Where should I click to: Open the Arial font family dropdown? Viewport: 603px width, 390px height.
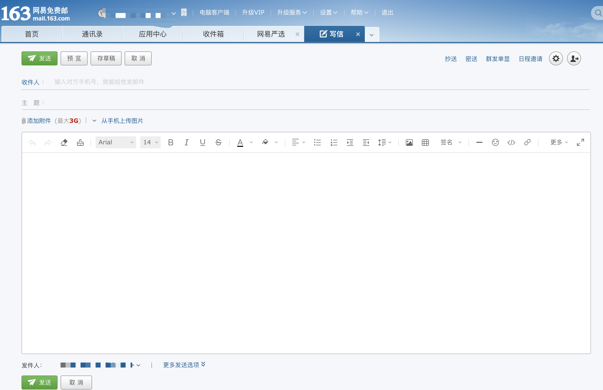[x=116, y=143]
